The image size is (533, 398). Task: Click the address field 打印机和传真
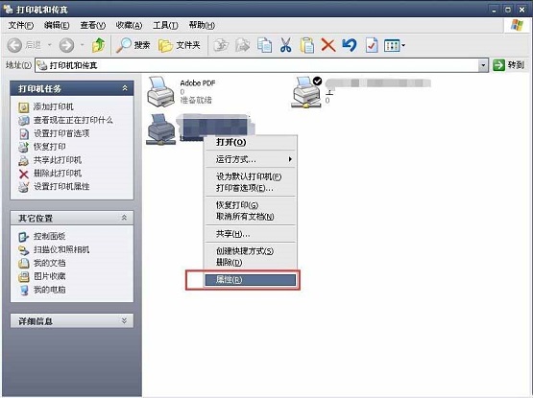[x=256, y=65]
